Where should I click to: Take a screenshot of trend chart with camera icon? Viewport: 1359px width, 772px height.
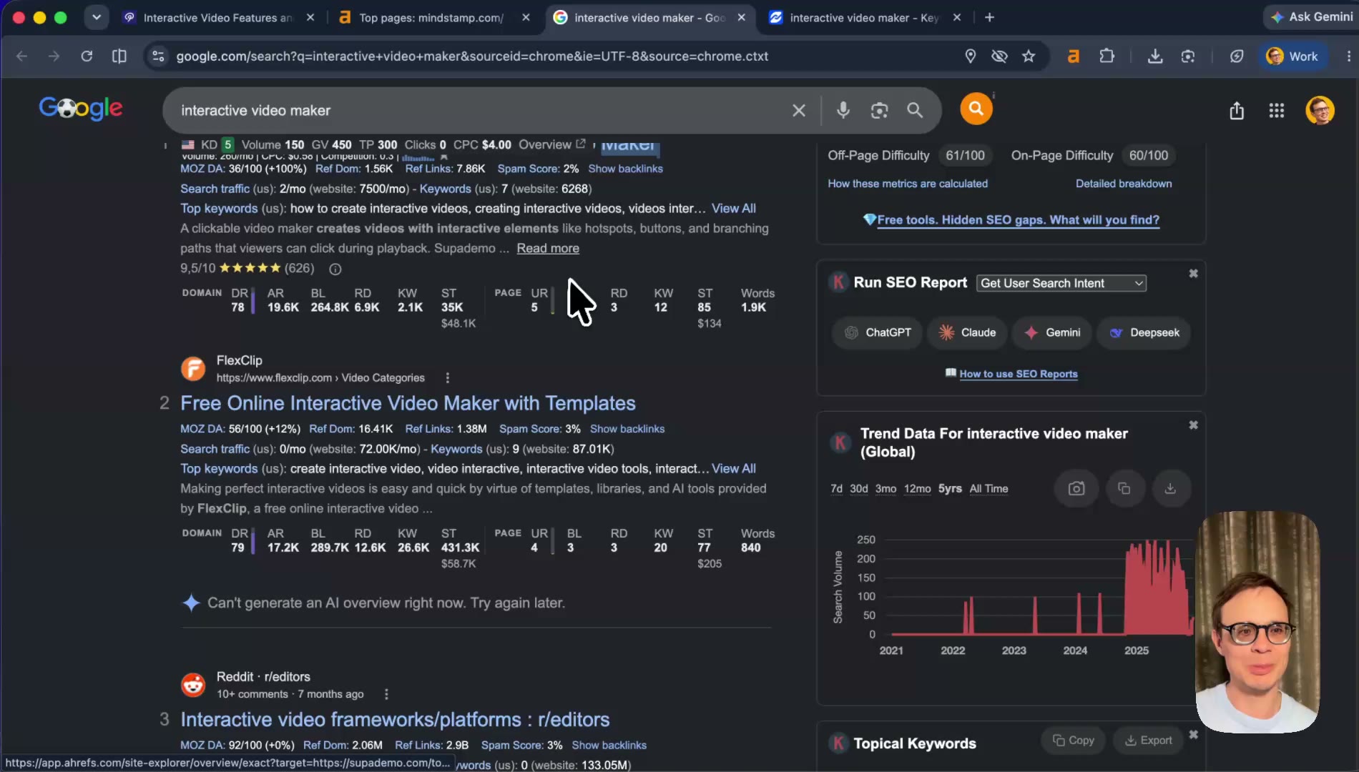tap(1076, 489)
